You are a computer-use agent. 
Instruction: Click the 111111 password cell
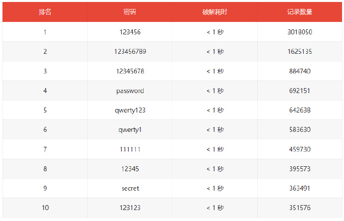tap(130, 149)
